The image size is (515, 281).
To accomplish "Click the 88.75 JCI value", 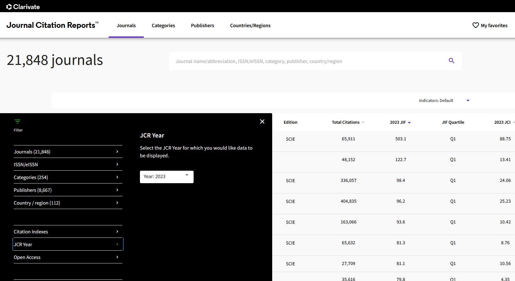I will (x=505, y=139).
